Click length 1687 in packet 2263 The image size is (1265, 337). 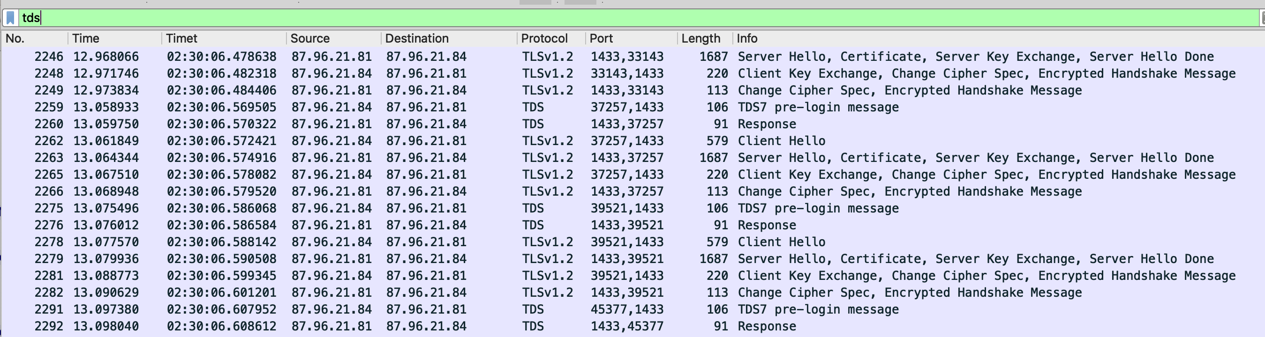coord(714,157)
